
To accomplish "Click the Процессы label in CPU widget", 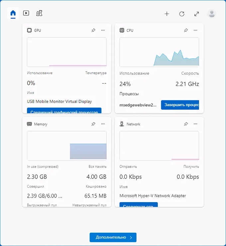I will coord(129,94).
